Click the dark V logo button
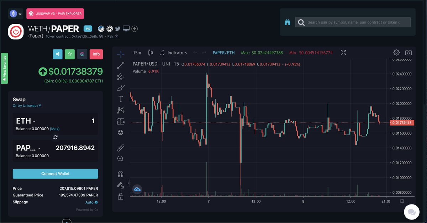 pos(82,54)
